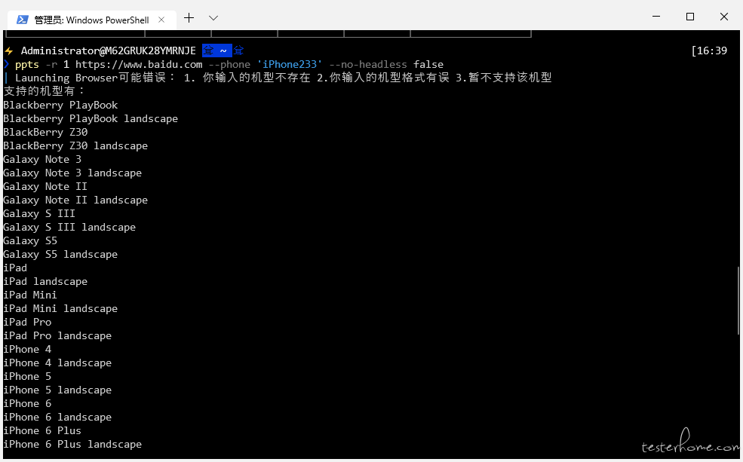
Task: Click the iPhone 6 landscape line without Plus
Action: 57,417
